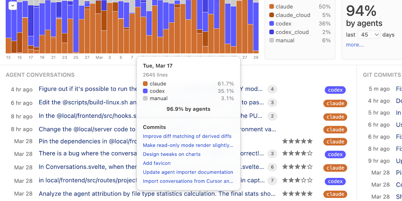
Task: Open "Improve diff matching of derived diffs" commit
Action: pyautogui.click(x=187, y=136)
